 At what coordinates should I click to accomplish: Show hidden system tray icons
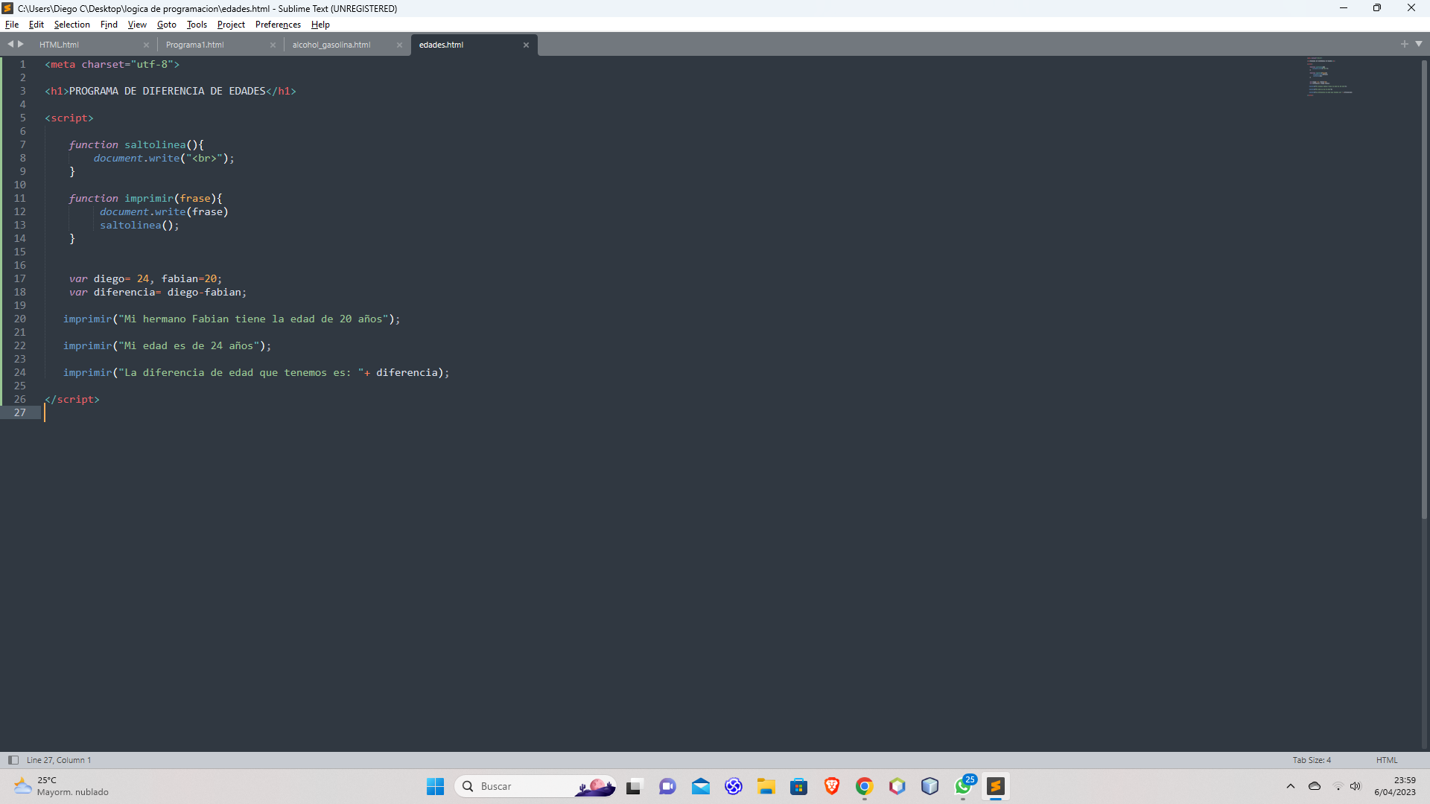pyautogui.click(x=1291, y=786)
